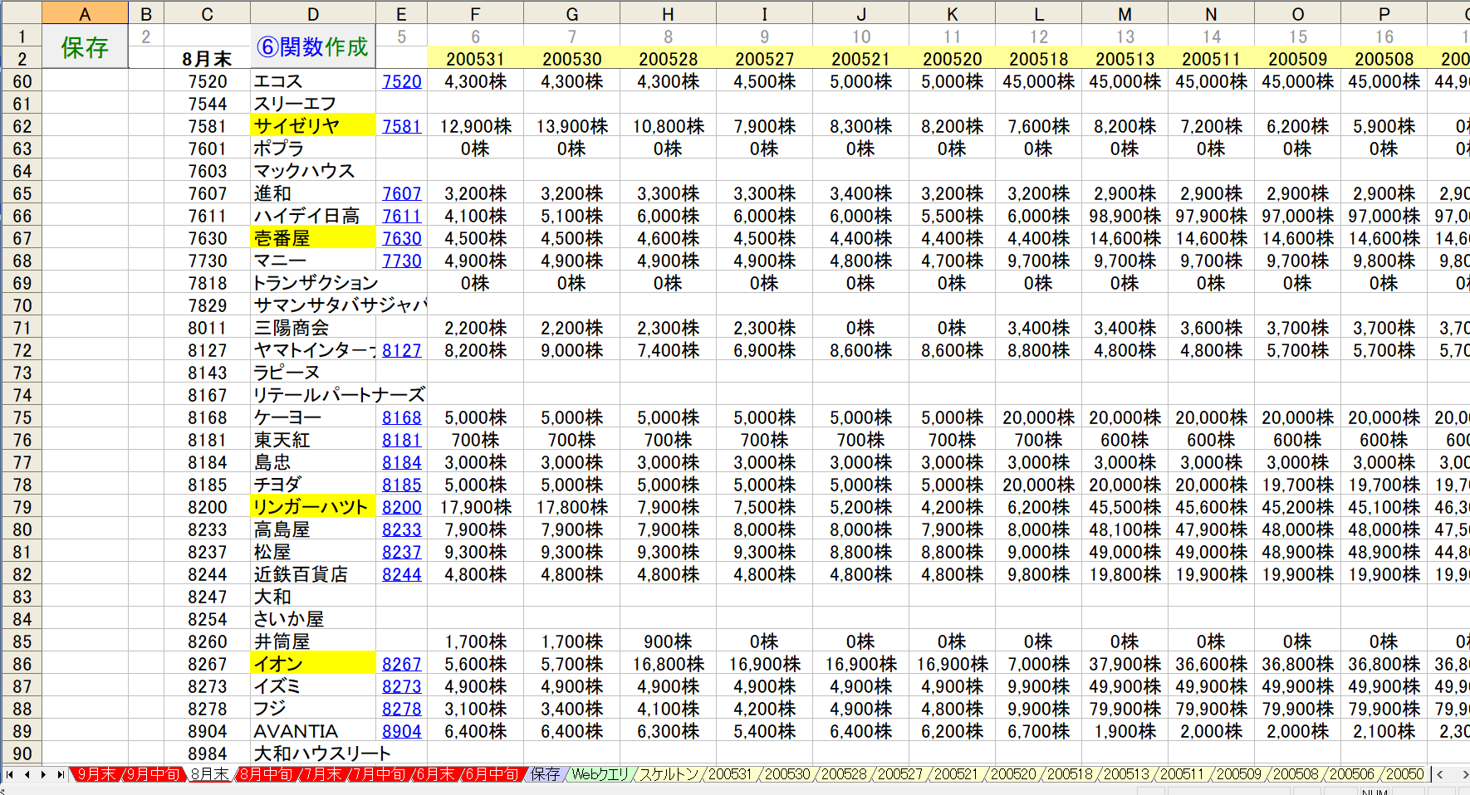The image size is (1470, 795).
Task: Select 98,900株 cell in ハイデイ日高 row
Action: (x=1125, y=216)
